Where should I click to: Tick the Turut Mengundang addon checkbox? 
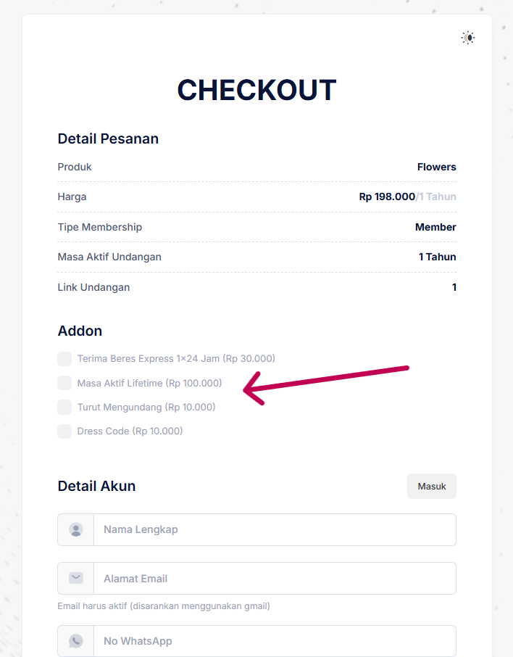click(64, 407)
